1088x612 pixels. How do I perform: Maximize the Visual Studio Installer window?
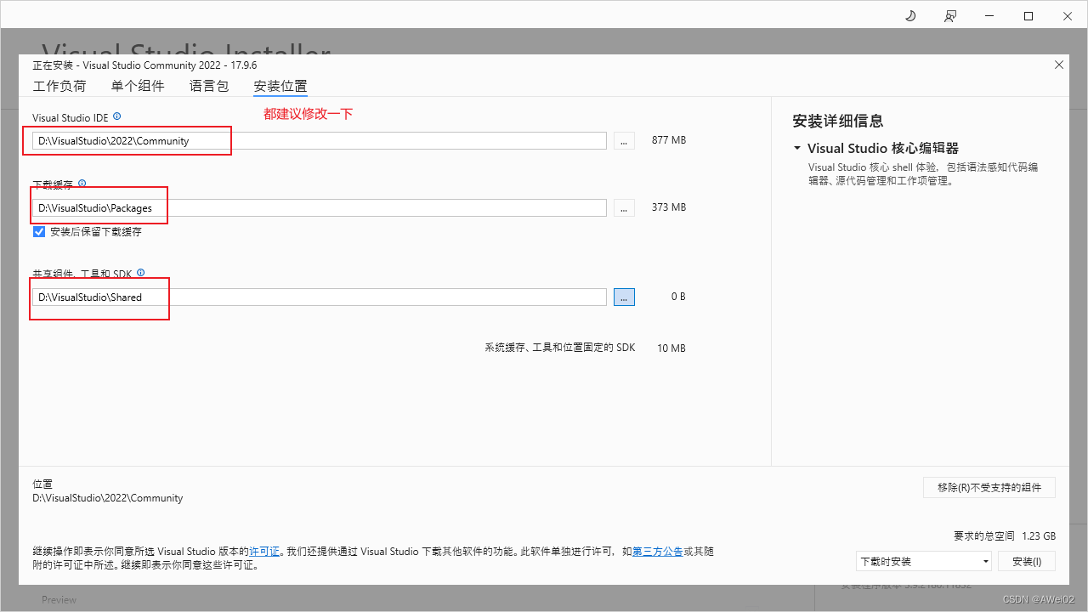tap(1028, 16)
